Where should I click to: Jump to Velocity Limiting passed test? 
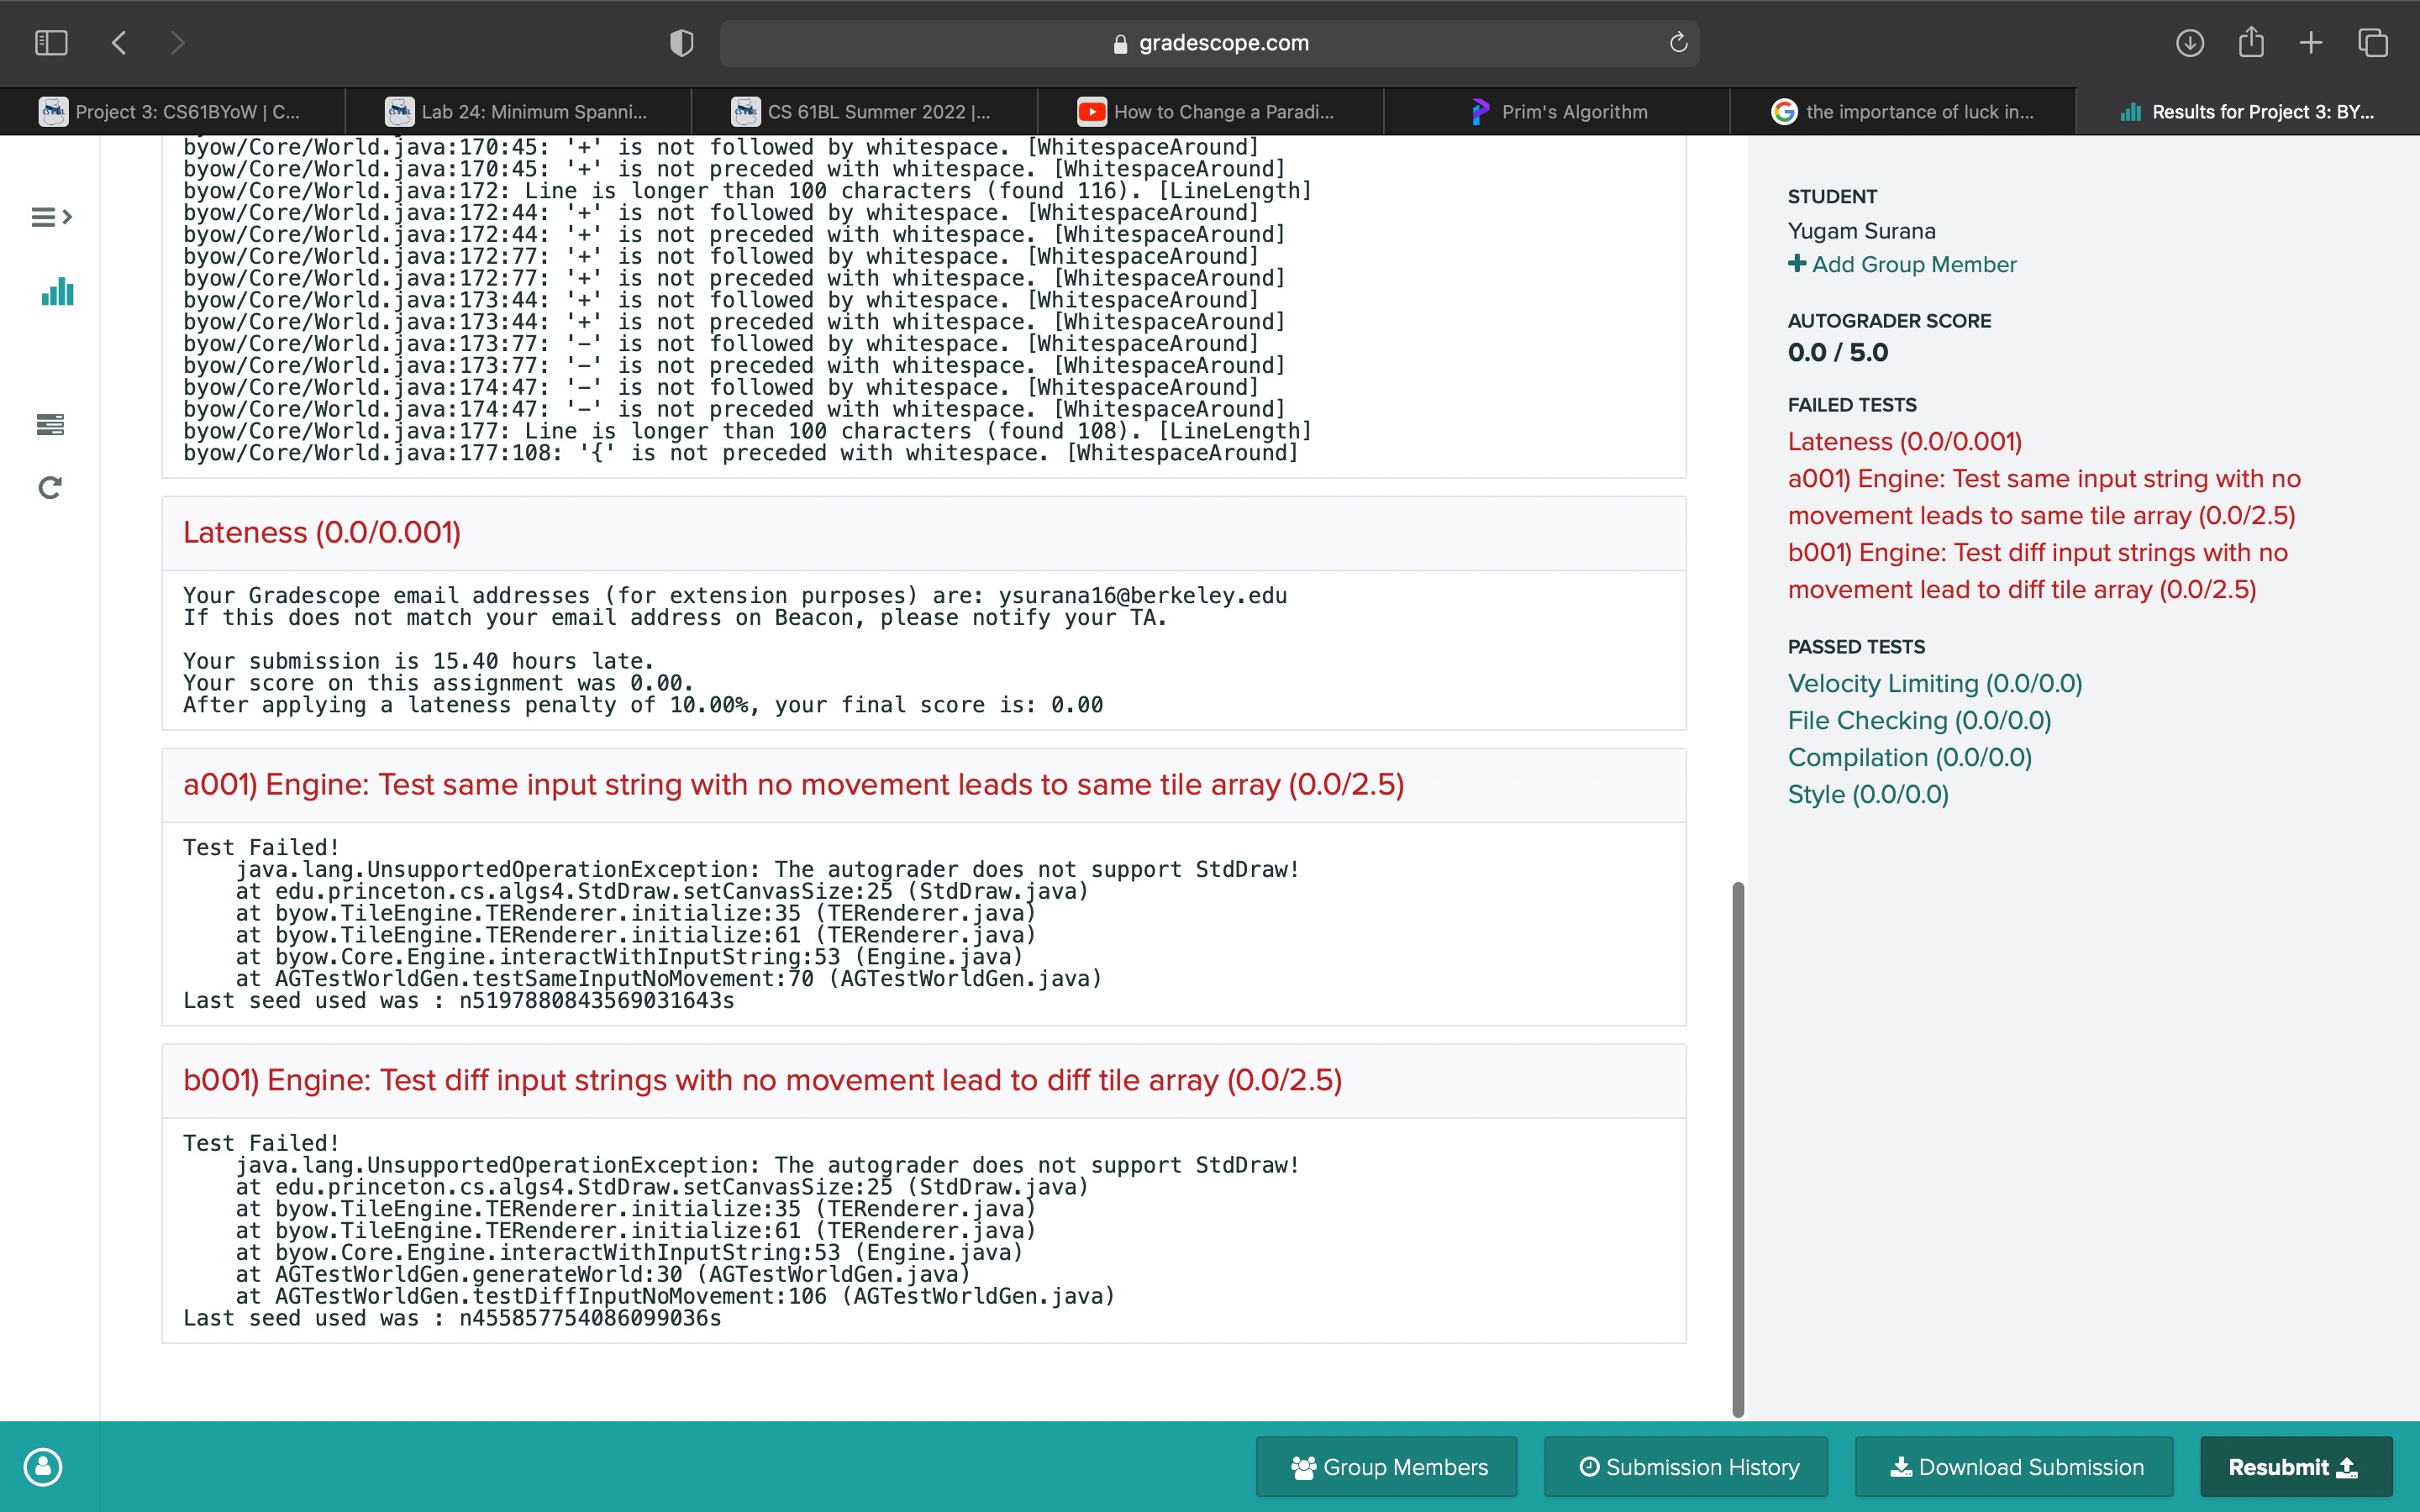tap(1934, 683)
